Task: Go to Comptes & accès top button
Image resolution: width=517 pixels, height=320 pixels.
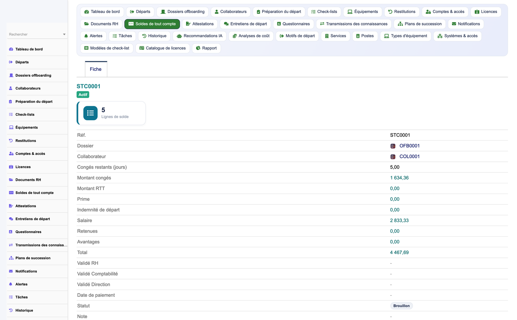Action: [x=445, y=12]
